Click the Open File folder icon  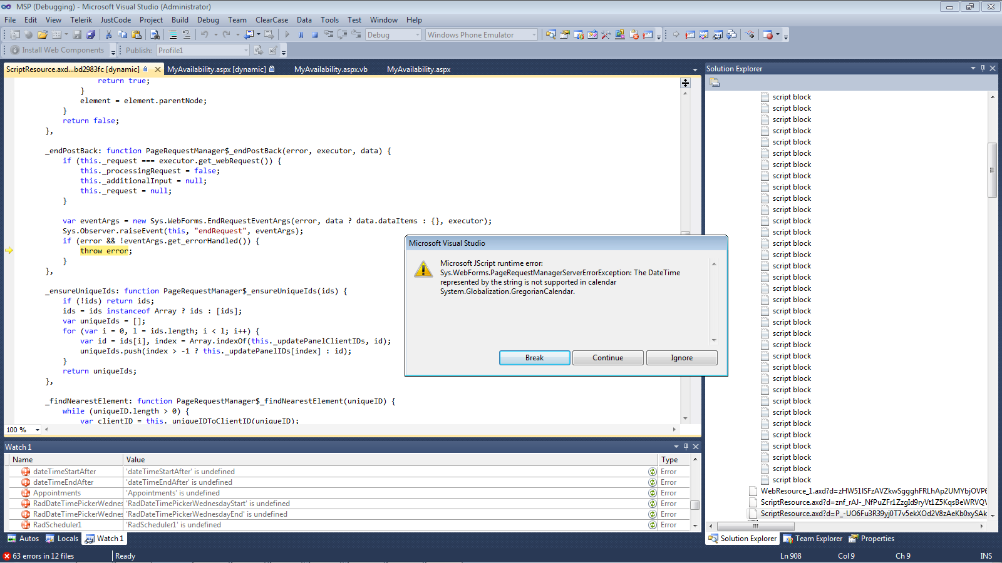42,34
